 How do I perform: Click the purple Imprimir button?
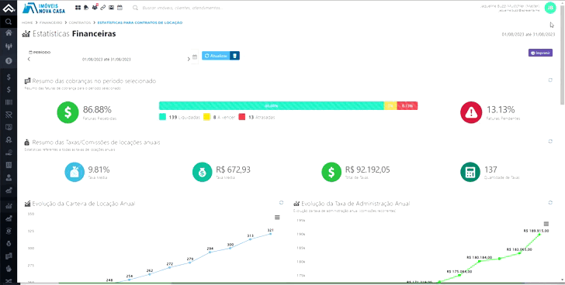(x=540, y=53)
